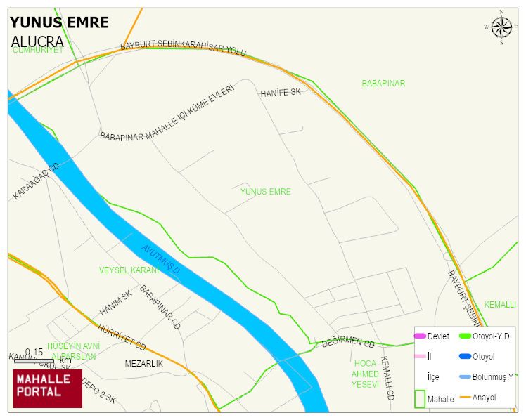526x420 pixels.
Task: Click the HANİFE SK street label
Action: (x=281, y=93)
